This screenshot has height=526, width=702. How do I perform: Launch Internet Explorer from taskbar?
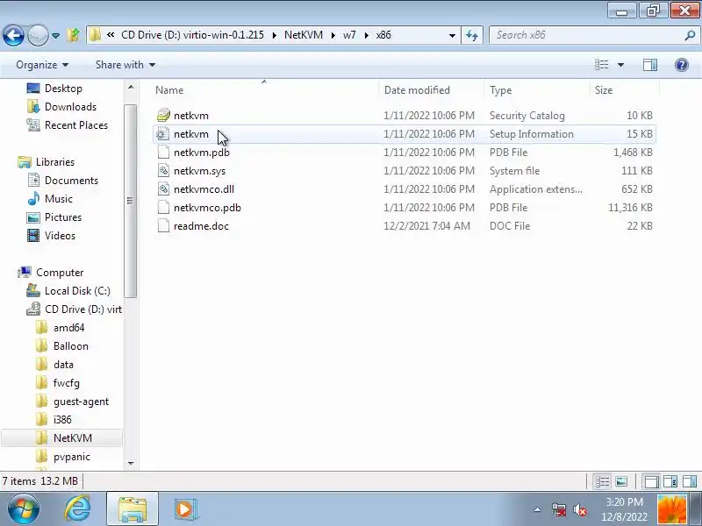pos(77,509)
